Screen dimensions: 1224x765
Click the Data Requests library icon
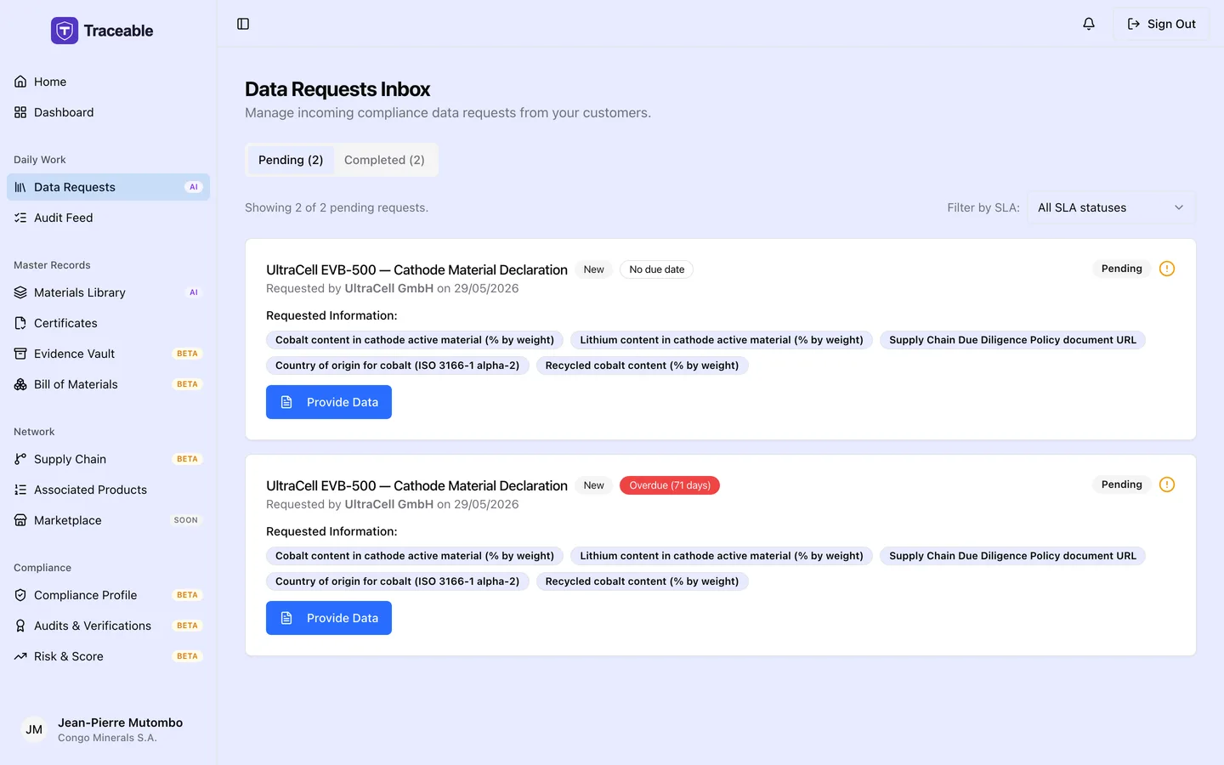pyautogui.click(x=20, y=187)
